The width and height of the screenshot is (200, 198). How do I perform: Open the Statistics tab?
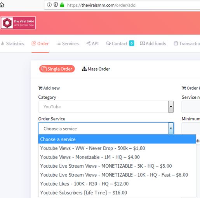13,43
